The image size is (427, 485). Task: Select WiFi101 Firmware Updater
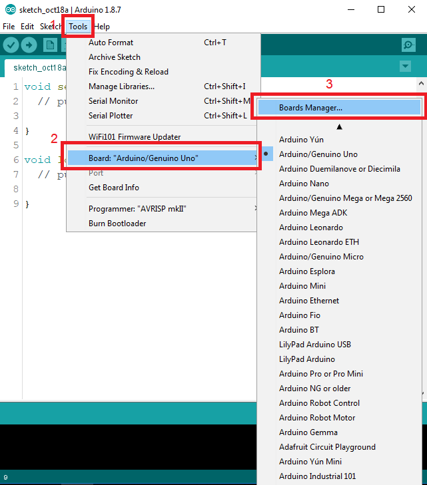coord(161,137)
